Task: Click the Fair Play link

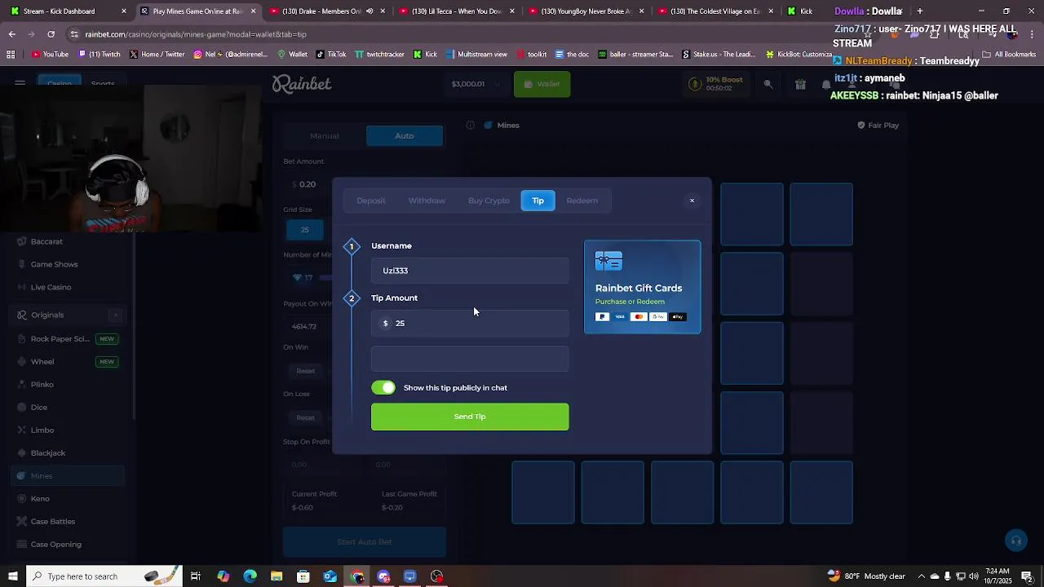Action: pos(878,126)
